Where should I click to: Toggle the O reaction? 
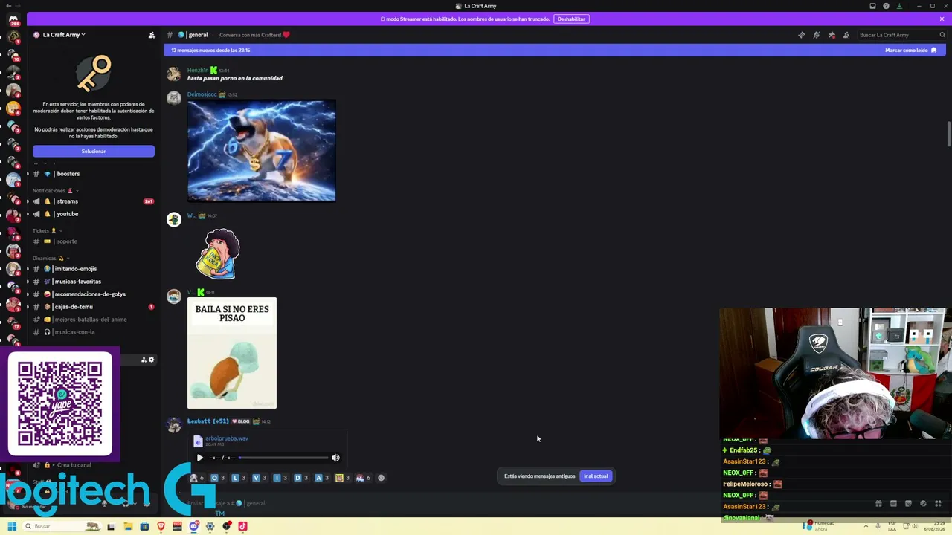(217, 478)
